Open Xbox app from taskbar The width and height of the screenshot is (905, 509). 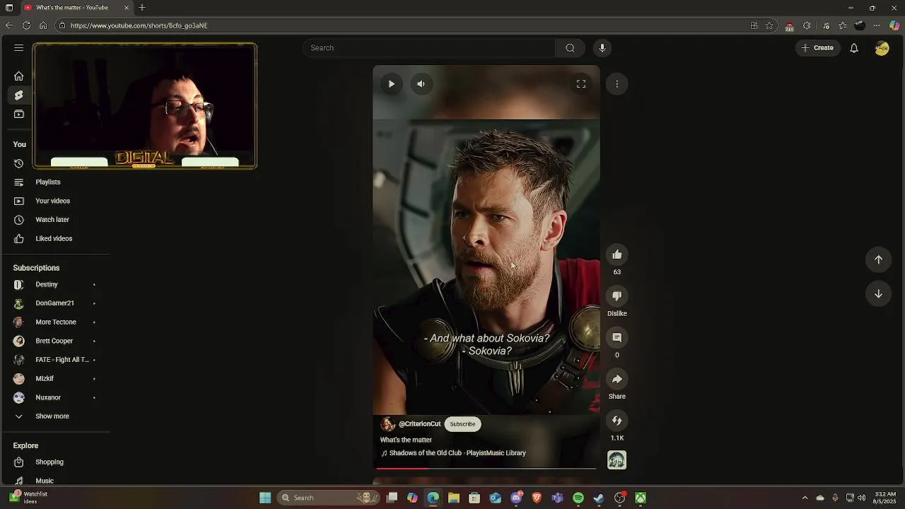[641, 498]
